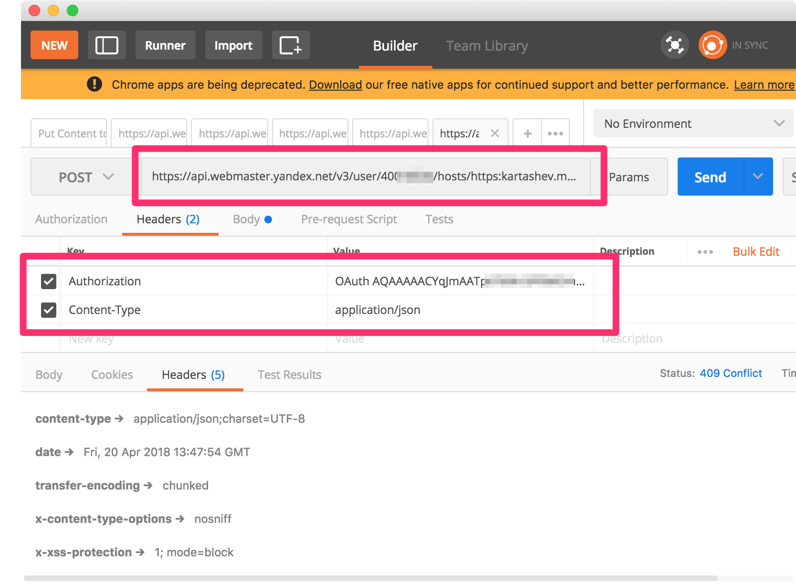Select the response Headers (5) tab
The width and height of the screenshot is (796, 584).
coord(193,375)
